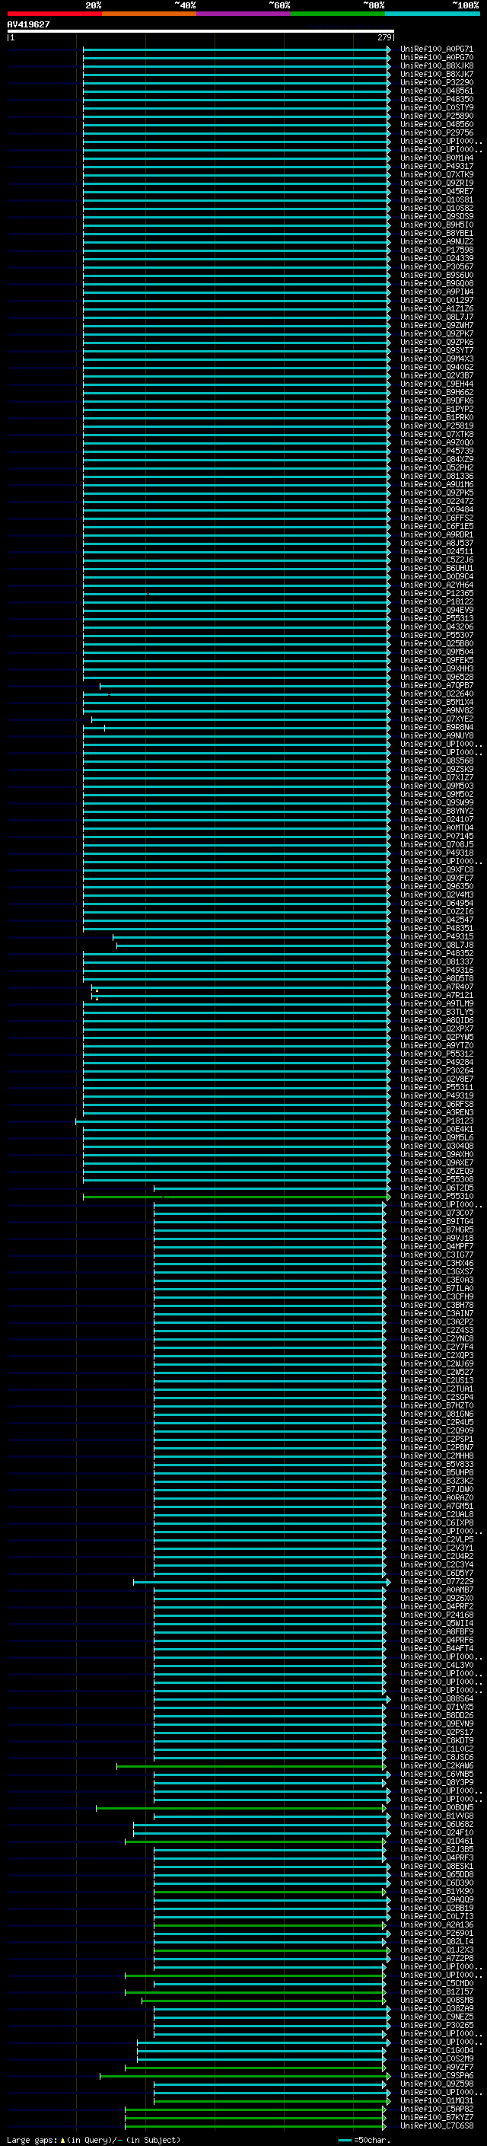Click the cyan ~100% identity legend segment
The width and height of the screenshot is (487, 2146).
point(432,14)
